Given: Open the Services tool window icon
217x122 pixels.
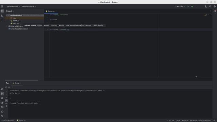Looking at the screenshot, I should [x=2, y=103].
